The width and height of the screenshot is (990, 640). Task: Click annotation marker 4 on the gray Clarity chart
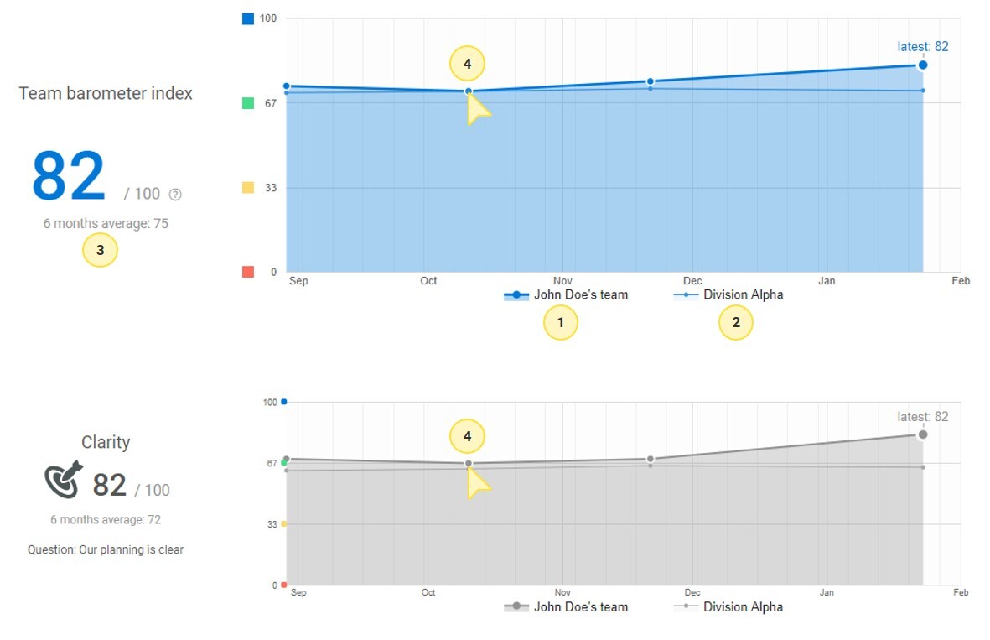coord(467,436)
